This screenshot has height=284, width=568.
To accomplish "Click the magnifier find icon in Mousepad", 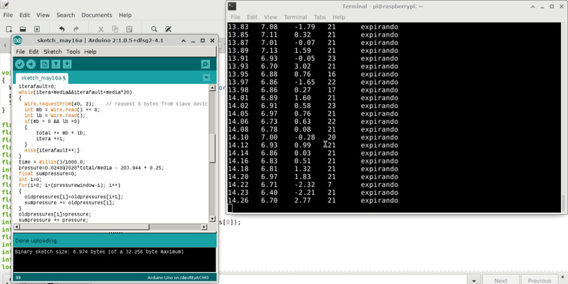I will [x=154, y=30].
